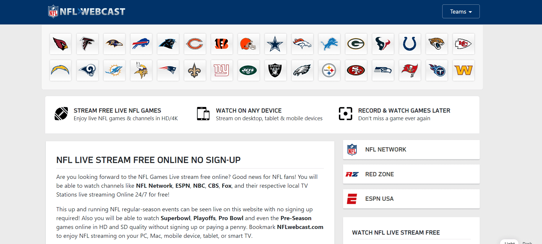
Task: Select the Indianapolis Colts horseshoe icon
Action: [x=410, y=44]
